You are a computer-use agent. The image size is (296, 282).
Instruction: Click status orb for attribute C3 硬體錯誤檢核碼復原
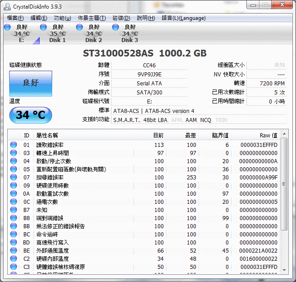pos(14,267)
